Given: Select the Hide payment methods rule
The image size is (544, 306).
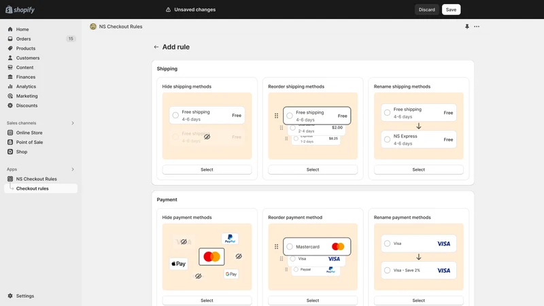Looking at the screenshot, I should (207, 301).
